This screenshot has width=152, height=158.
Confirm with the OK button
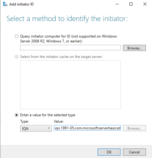pos(109,152)
